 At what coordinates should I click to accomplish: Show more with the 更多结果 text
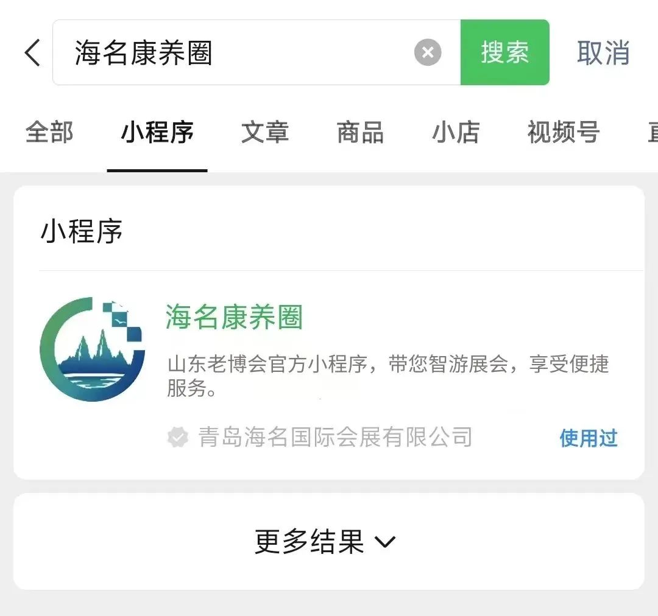point(310,541)
